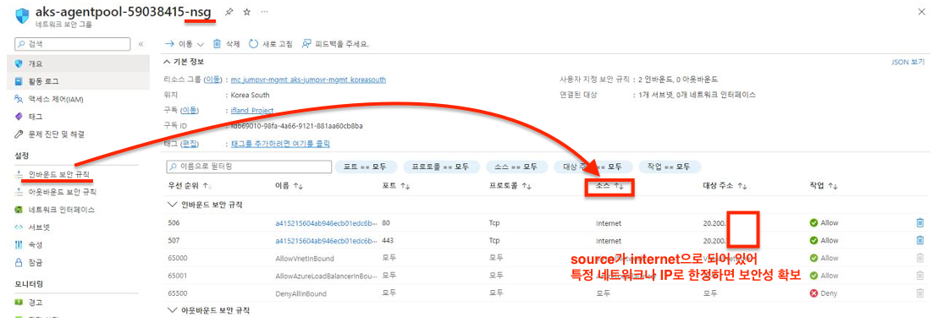Image resolution: width=943 pixels, height=323 pixels.
Task: Click the network security group shield icon
Action: click(22, 15)
